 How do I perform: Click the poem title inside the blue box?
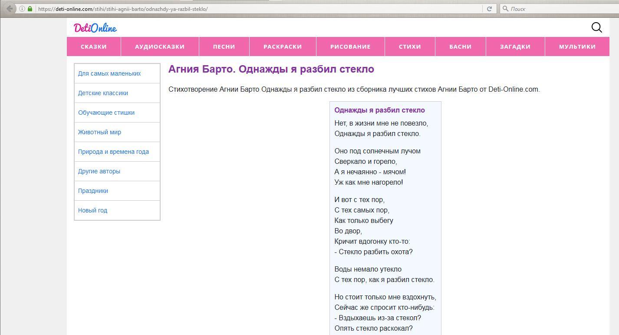pos(380,110)
